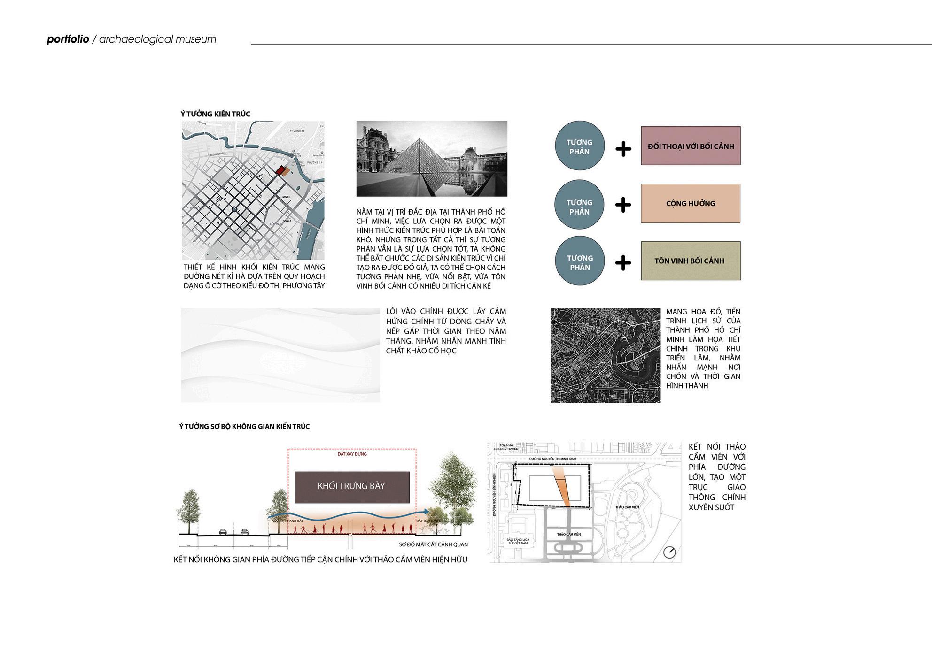Screen dimensions: 932x659
Task: Open the Louvre pyramid photograph
Action: [431, 159]
